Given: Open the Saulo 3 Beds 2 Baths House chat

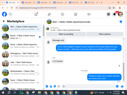Looking at the screenshot, I should pyautogui.click(x=21, y=81).
